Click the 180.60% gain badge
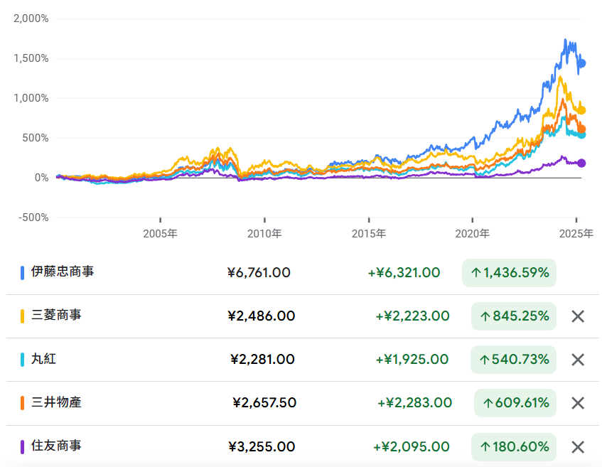The width and height of the screenshot is (602, 467). (x=514, y=446)
